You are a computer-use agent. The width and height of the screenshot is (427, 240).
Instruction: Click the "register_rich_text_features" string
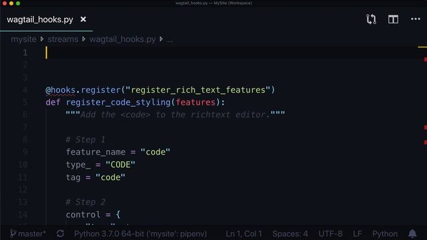point(198,90)
